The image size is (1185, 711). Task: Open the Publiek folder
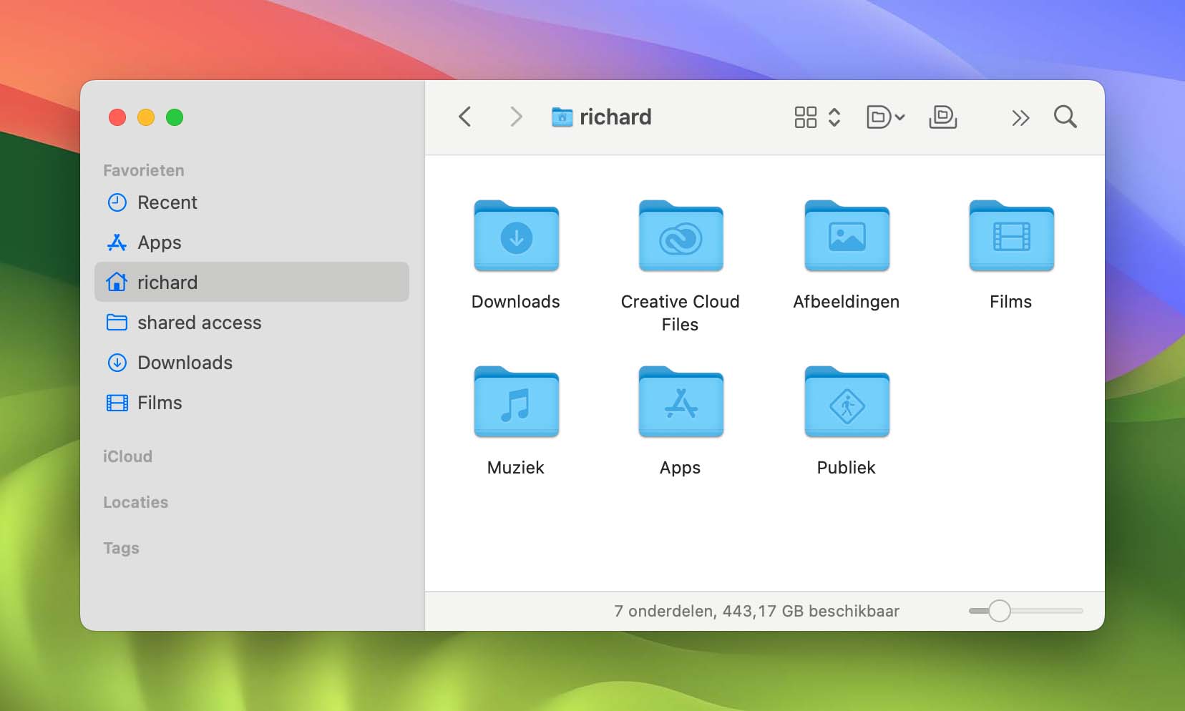(x=846, y=403)
